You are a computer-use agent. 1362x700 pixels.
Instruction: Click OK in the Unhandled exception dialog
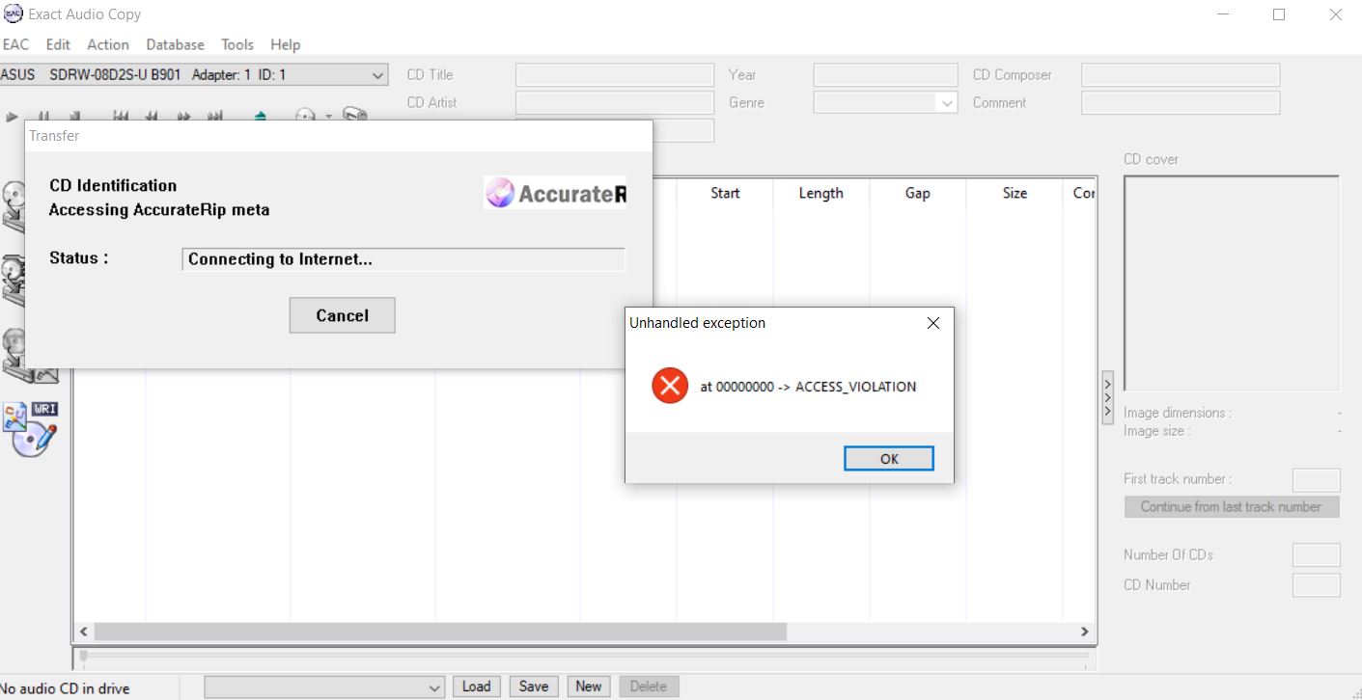(x=889, y=459)
